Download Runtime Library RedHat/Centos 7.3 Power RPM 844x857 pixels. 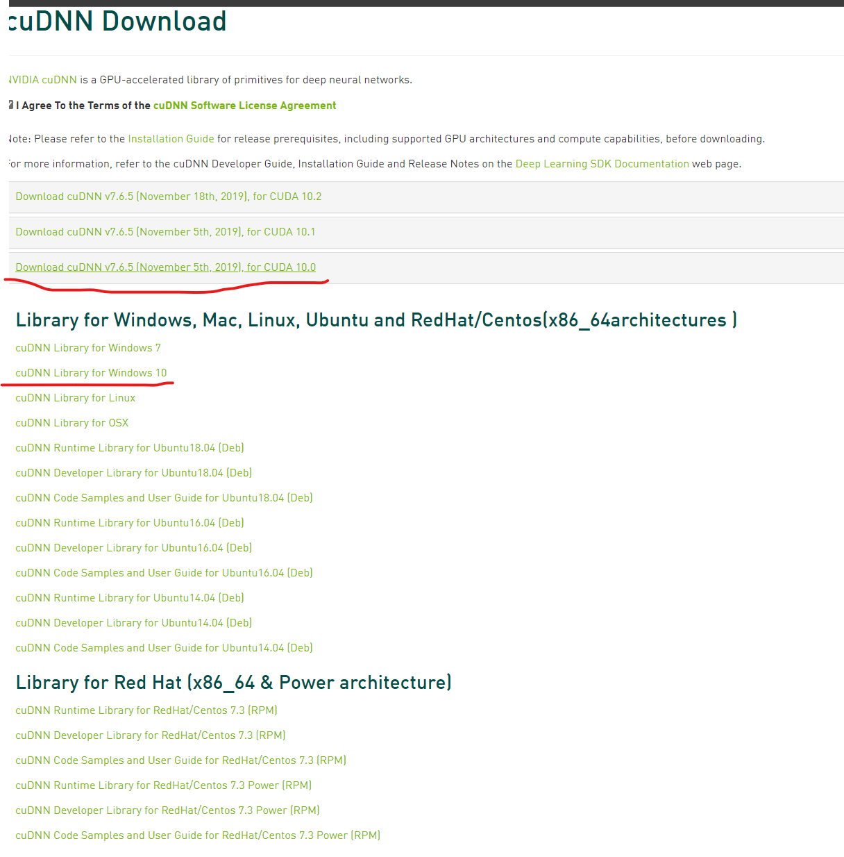(x=164, y=785)
